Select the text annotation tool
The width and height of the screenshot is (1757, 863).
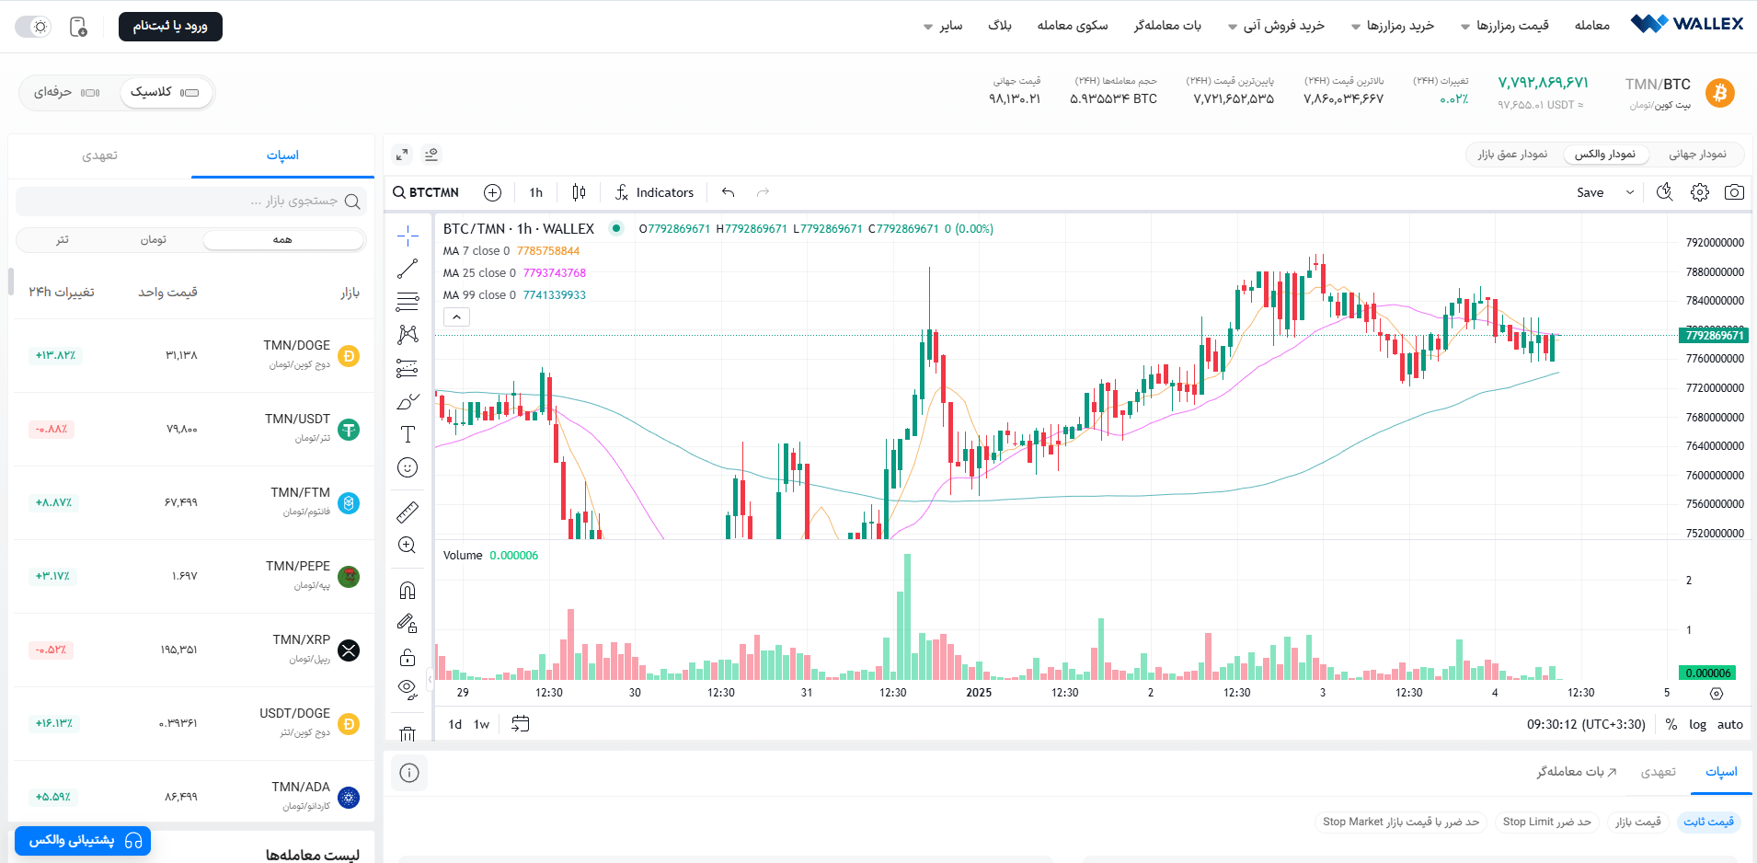408,434
